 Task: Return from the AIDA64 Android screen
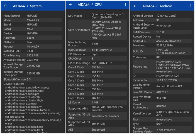(135, 6)
